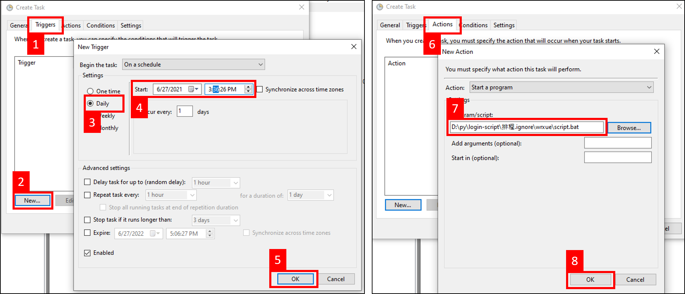The height and width of the screenshot is (294, 685).
Task: Click the Action column header
Action: point(397,63)
